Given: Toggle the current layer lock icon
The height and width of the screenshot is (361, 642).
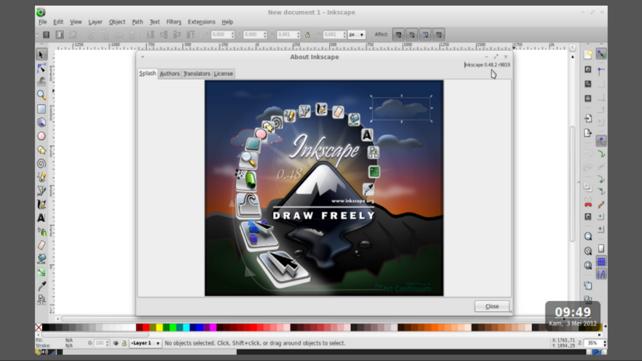Looking at the screenshot, I should (124, 343).
